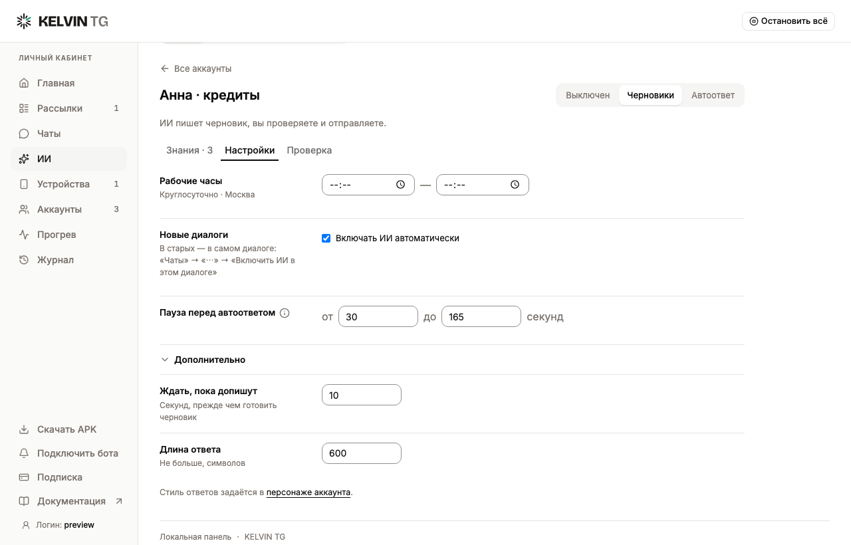
Task: Open Рассылки in the sidebar
Action: [x=68, y=108]
